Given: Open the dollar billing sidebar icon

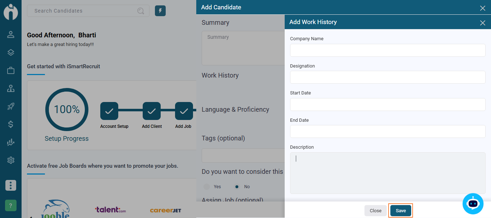Looking at the screenshot, I should (11, 124).
